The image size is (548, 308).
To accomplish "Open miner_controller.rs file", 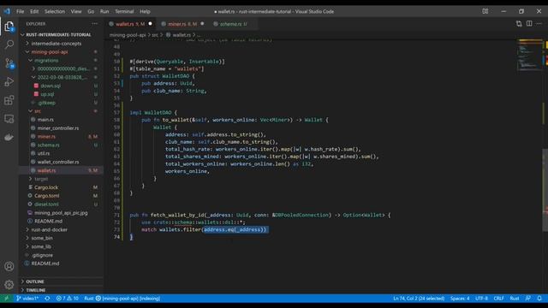I will (x=61, y=127).
